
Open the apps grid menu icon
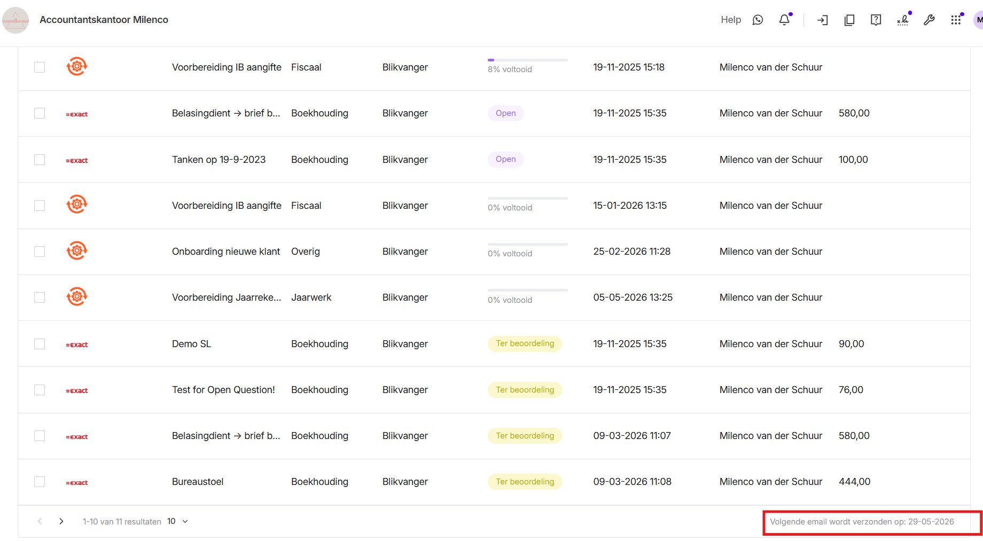point(956,20)
